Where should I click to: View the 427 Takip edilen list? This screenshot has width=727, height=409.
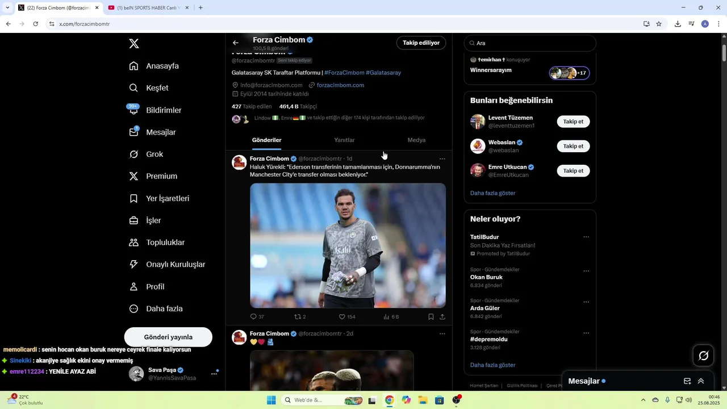click(x=252, y=106)
